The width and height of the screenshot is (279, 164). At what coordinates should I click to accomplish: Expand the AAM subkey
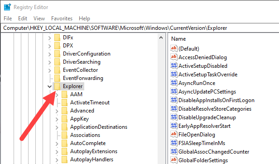point(57,95)
